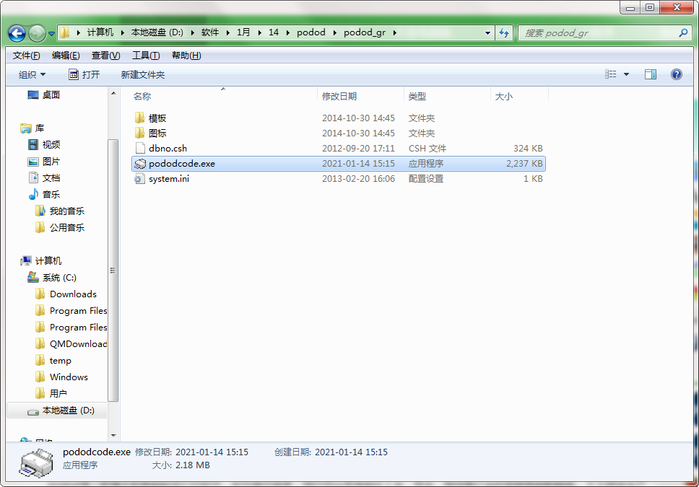Viewport: 699px width, 487px height.
Task: Select Downloads folder in navigation tree
Action: 72,294
